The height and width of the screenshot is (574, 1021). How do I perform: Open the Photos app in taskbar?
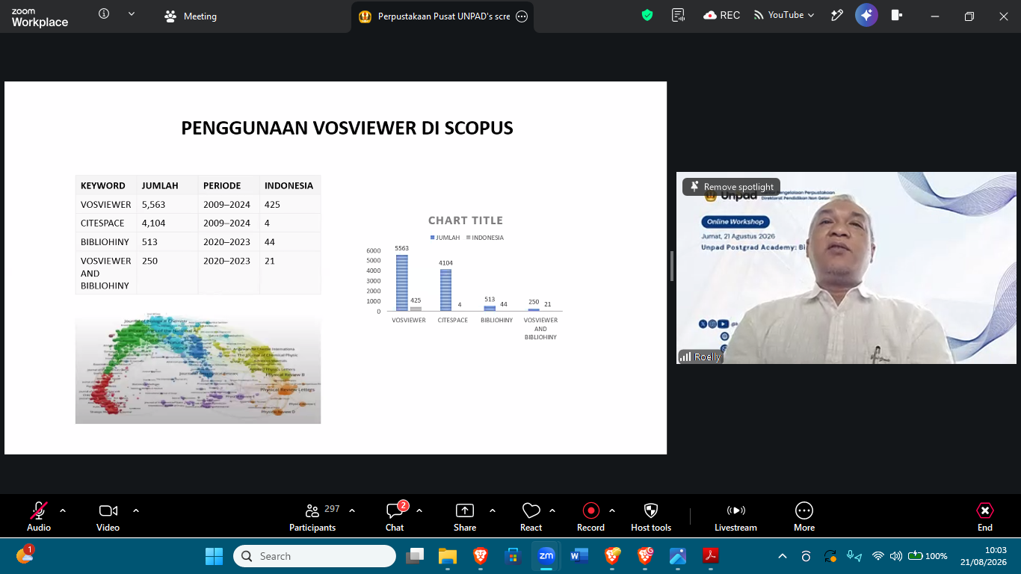pyautogui.click(x=678, y=556)
